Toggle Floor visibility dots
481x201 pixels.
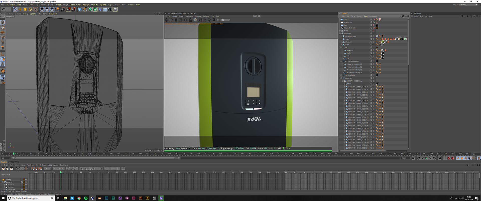pos(373,25)
